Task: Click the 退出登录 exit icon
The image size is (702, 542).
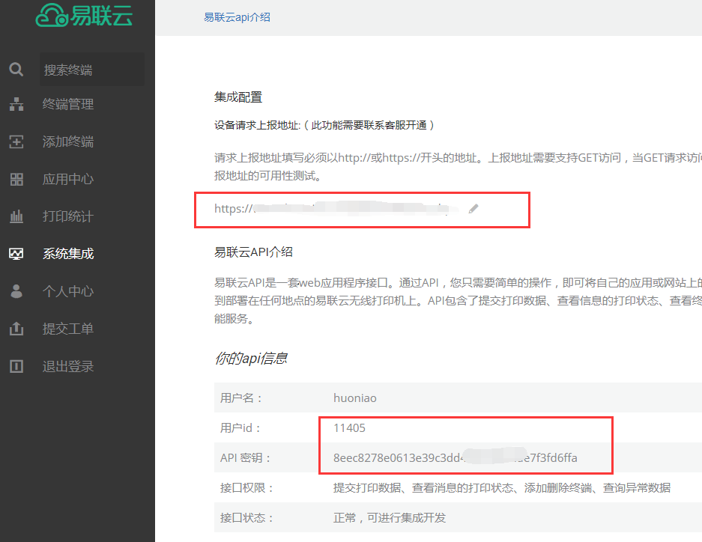Action: pos(16,366)
